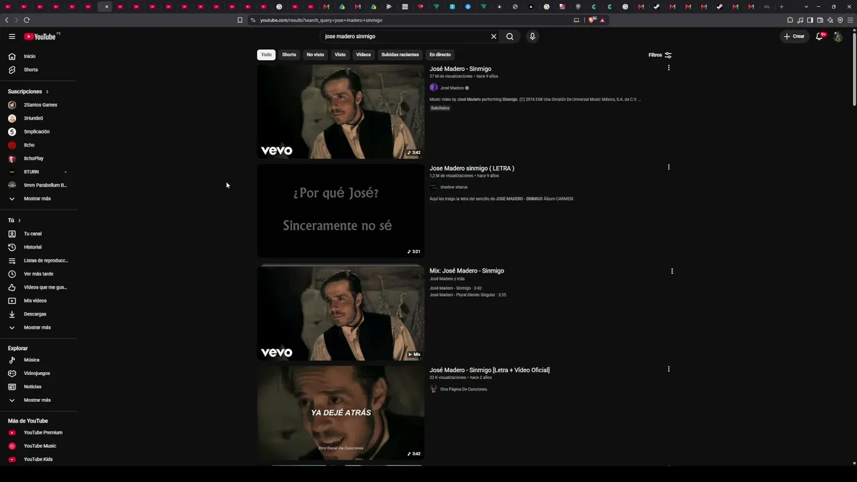
Task: Bookmark this page in the address bar
Action: [240, 20]
